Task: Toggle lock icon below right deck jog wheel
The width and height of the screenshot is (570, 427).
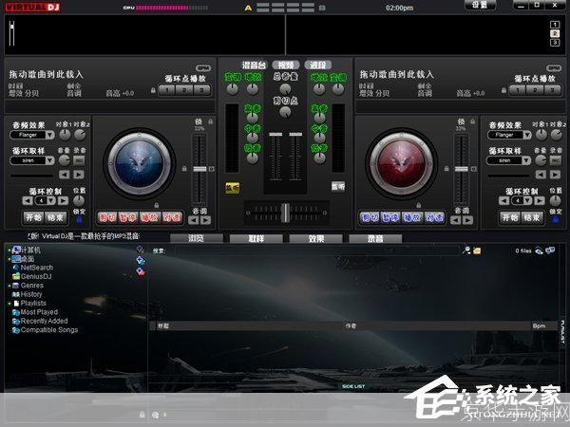Action: click(x=418, y=206)
